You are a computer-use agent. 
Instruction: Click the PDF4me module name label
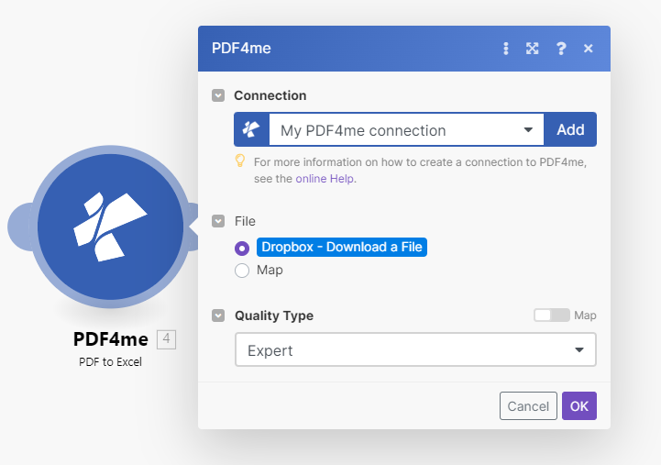(x=111, y=339)
